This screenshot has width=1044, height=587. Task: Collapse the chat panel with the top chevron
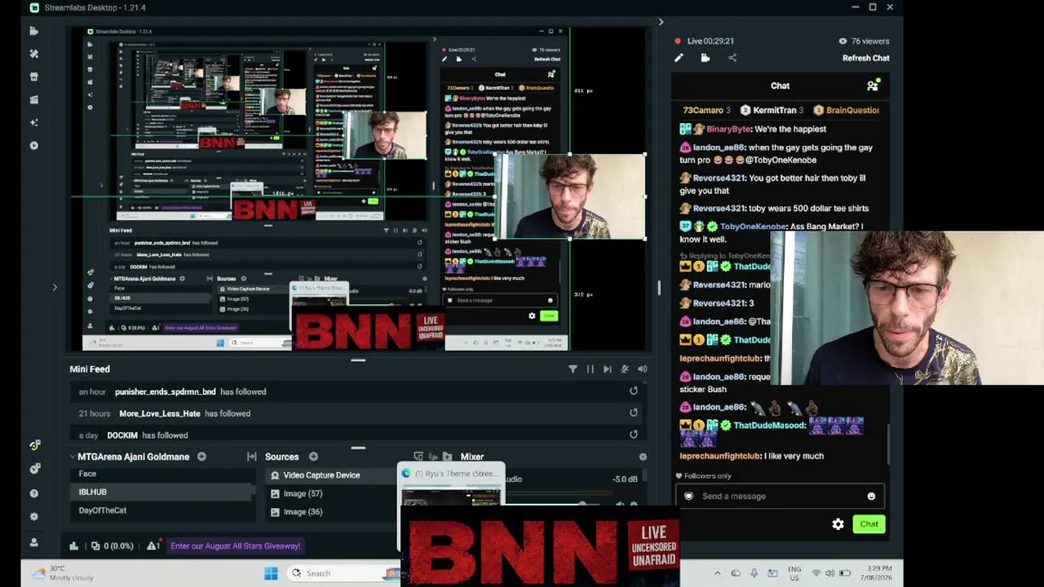pyautogui.click(x=661, y=22)
